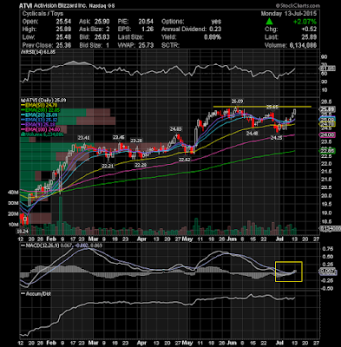This screenshot has height=347, width=341.
Task: Click the StockCharts.com copyright label
Action: (298, 5)
